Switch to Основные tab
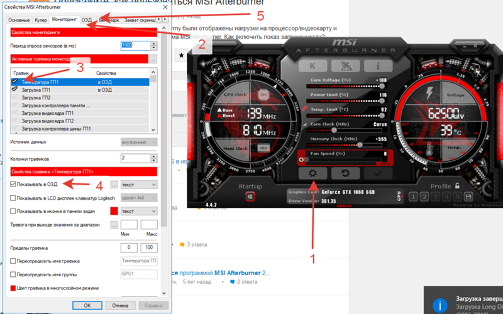The width and height of the screenshot is (503, 314). pyautogui.click(x=19, y=20)
